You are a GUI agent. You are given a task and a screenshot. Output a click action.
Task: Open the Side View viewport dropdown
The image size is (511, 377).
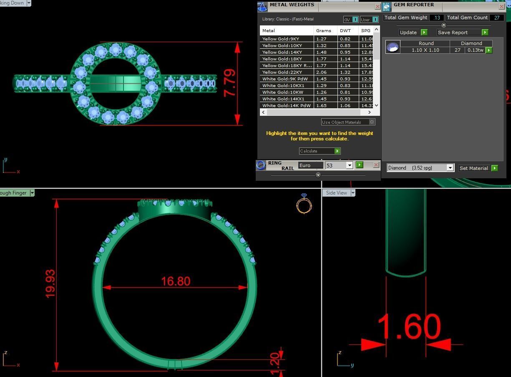[x=353, y=193]
